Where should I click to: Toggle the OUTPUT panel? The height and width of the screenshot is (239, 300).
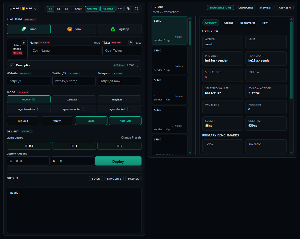tap(92, 9)
